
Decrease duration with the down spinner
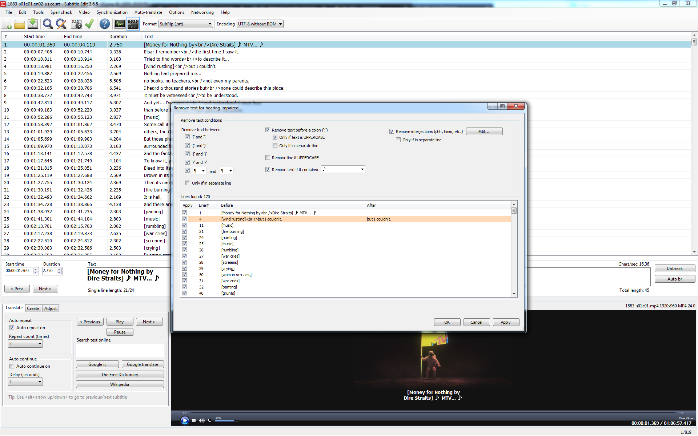pyautogui.click(x=59, y=272)
